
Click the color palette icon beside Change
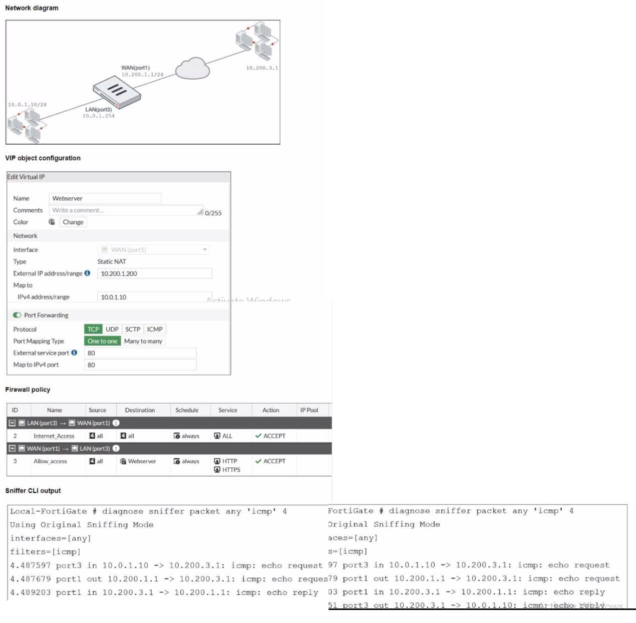[x=52, y=222]
